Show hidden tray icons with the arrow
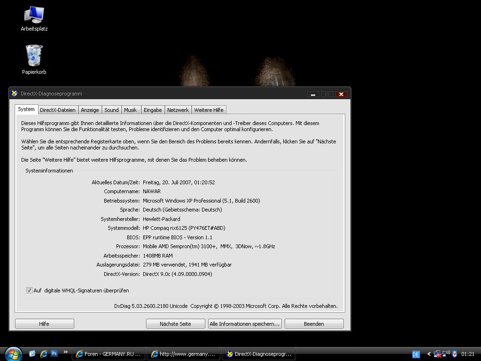The width and height of the screenshot is (481, 361). [x=429, y=354]
